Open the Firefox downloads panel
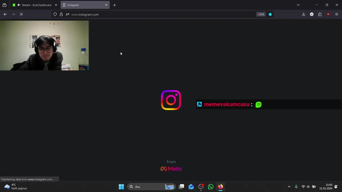The width and height of the screenshot is (342, 192). click(x=304, y=14)
